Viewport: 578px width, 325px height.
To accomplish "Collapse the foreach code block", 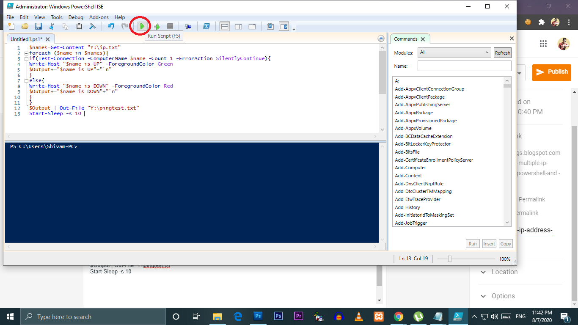I will pyautogui.click(x=26, y=52).
